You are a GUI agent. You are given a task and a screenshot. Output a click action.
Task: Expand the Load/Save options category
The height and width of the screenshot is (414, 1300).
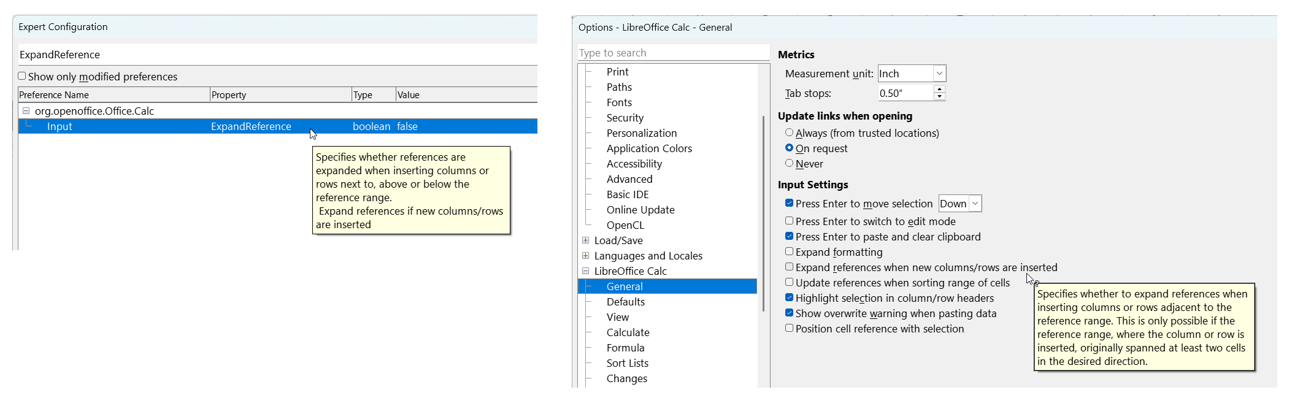point(585,240)
